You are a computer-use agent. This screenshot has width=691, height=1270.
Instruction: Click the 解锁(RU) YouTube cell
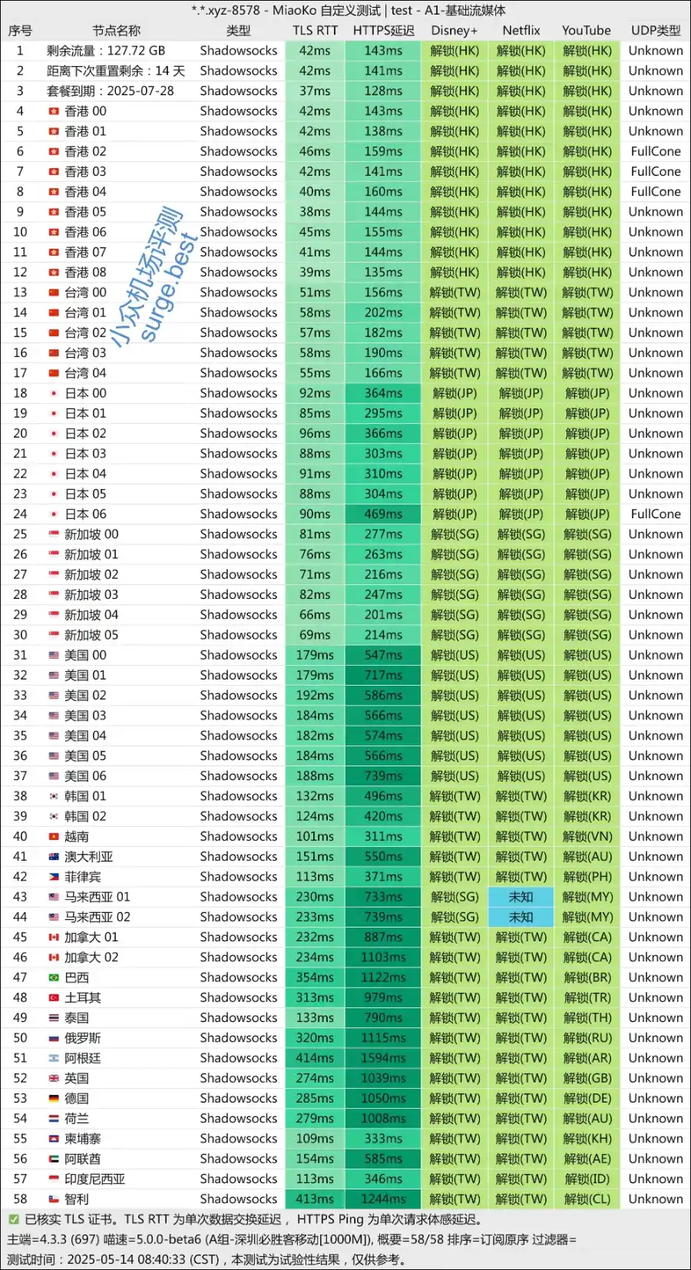(x=587, y=1038)
